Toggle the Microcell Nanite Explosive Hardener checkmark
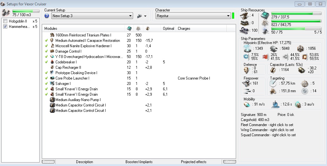 [46, 46]
